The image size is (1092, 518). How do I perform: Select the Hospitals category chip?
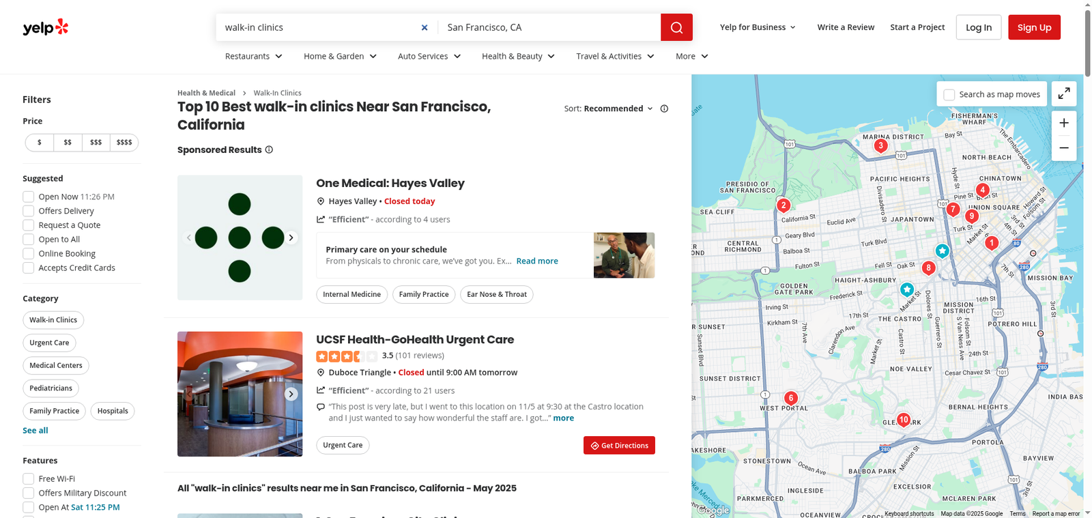(x=113, y=411)
